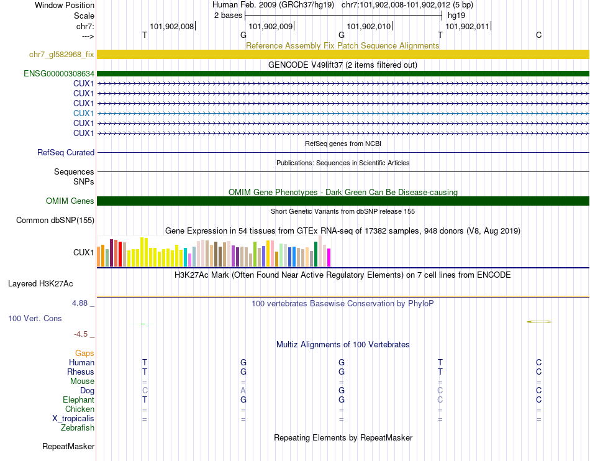The height and width of the screenshot is (461, 590).
Task: Open Gene Expression in 54 tissues title
Action: click(x=343, y=230)
